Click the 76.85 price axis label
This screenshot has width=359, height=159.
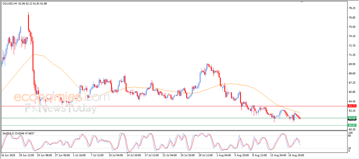coord(353,17)
